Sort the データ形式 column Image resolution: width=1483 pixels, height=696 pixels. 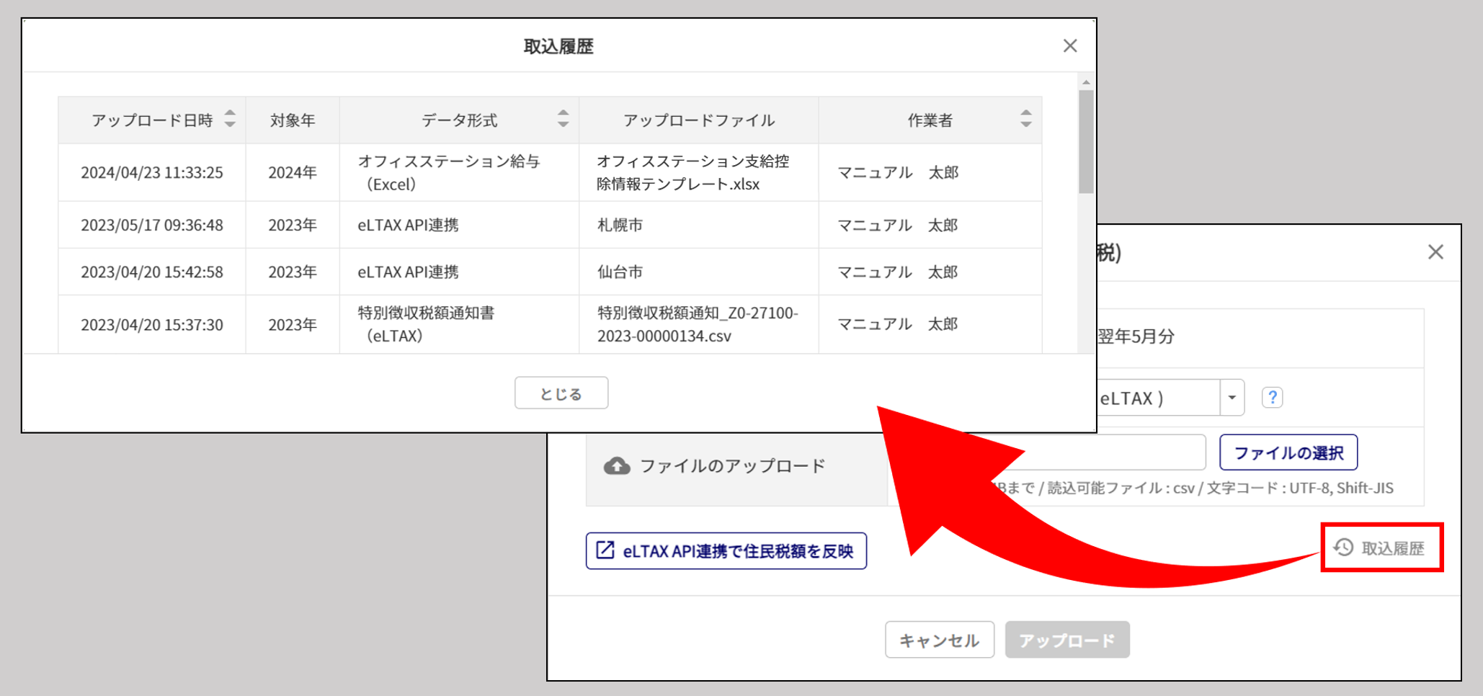point(563,119)
